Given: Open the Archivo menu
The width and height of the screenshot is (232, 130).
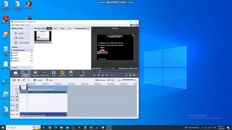Looking at the screenshot, I should tap(13, 25).
